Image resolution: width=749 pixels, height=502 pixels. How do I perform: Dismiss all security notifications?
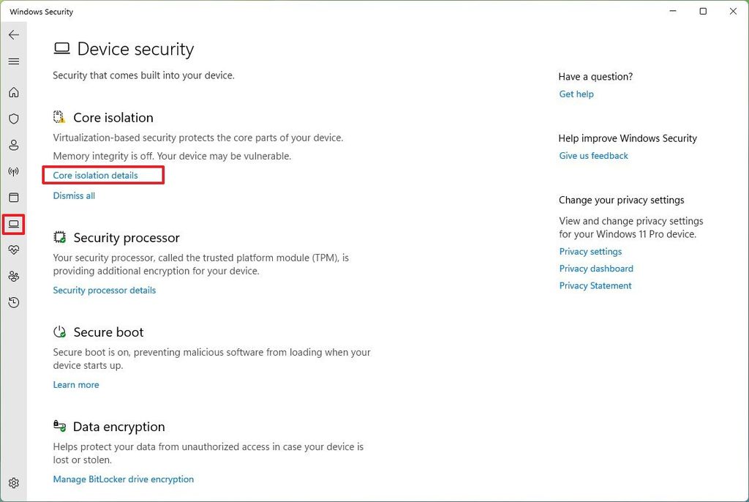74,195
